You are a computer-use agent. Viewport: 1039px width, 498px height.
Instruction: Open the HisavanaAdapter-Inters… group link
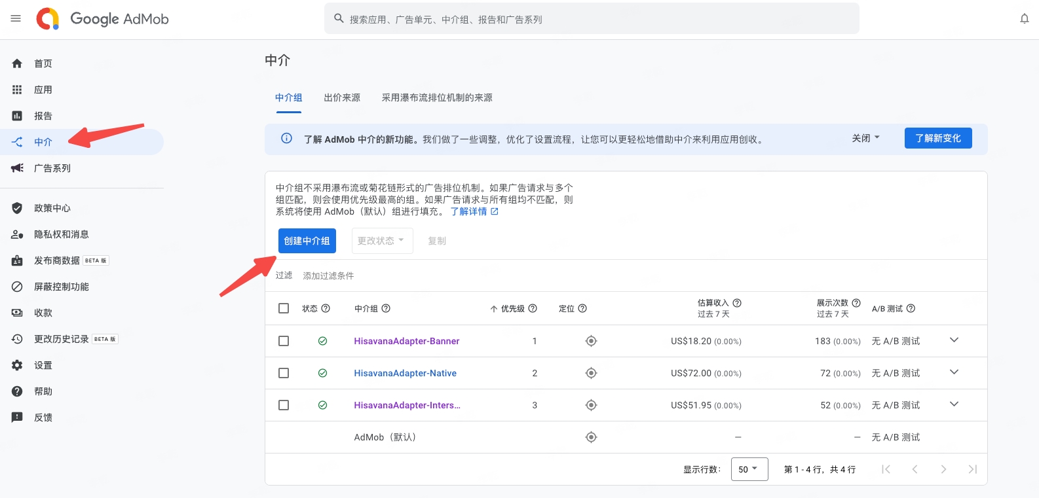(x=407, y=405)
